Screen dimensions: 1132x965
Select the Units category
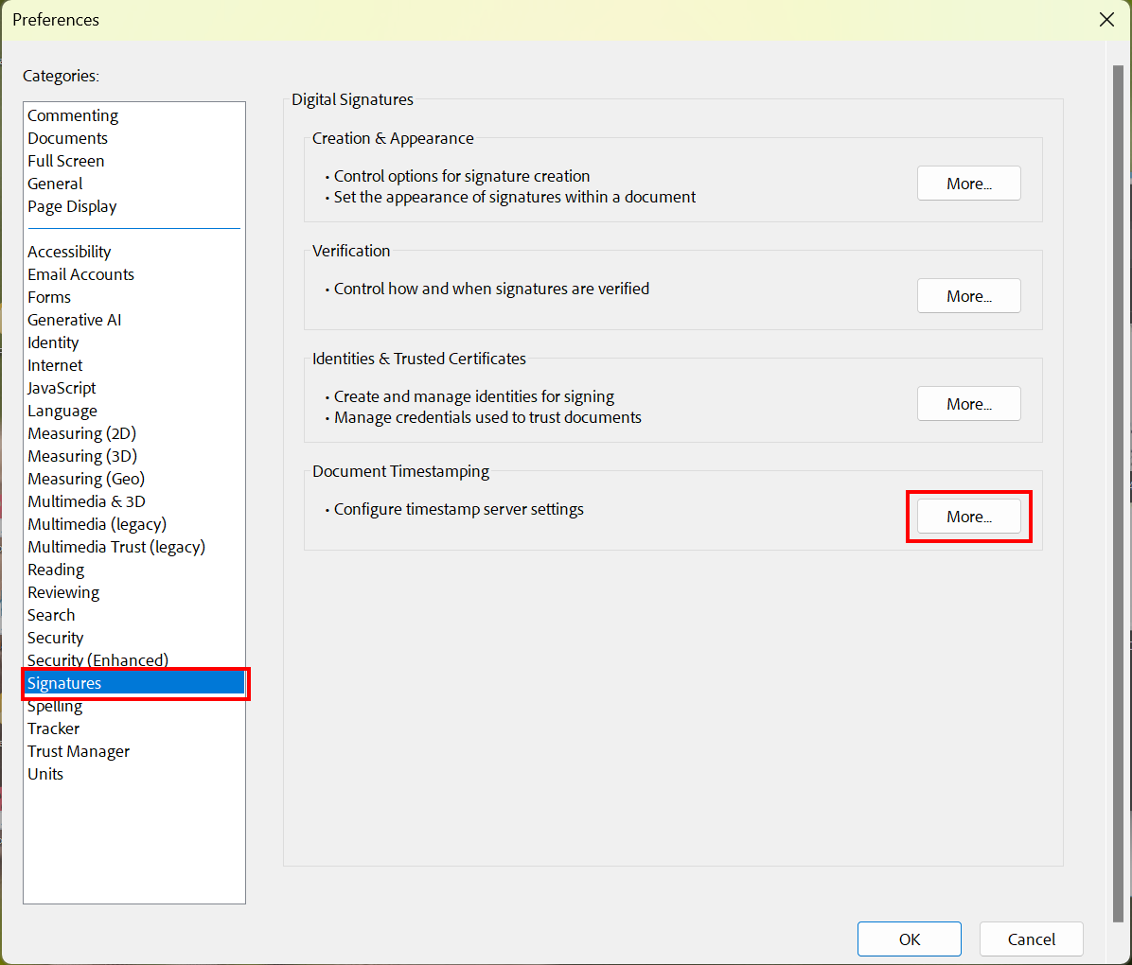tap(44, 774)
